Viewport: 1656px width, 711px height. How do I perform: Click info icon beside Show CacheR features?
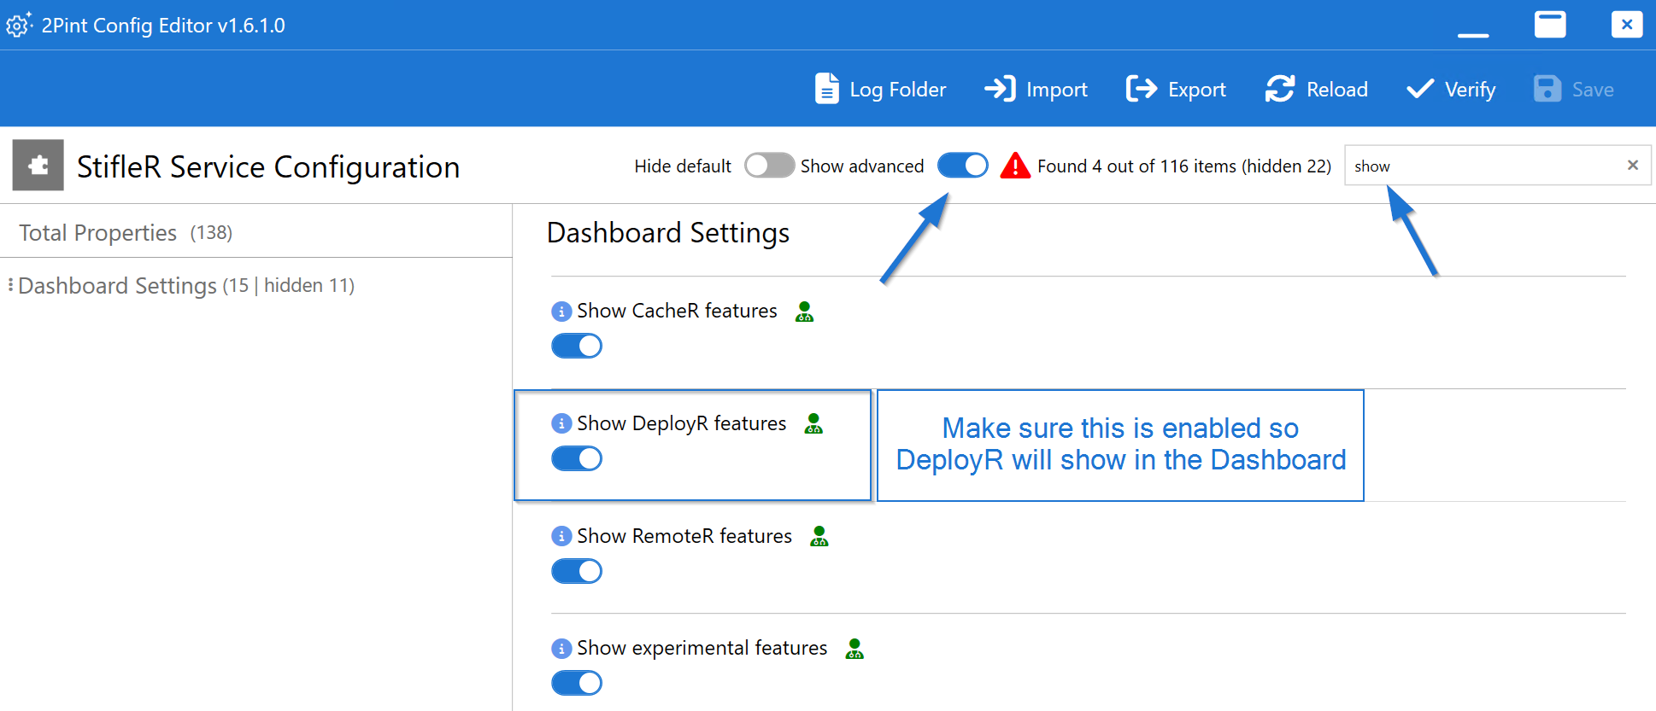tap(561, 312)
